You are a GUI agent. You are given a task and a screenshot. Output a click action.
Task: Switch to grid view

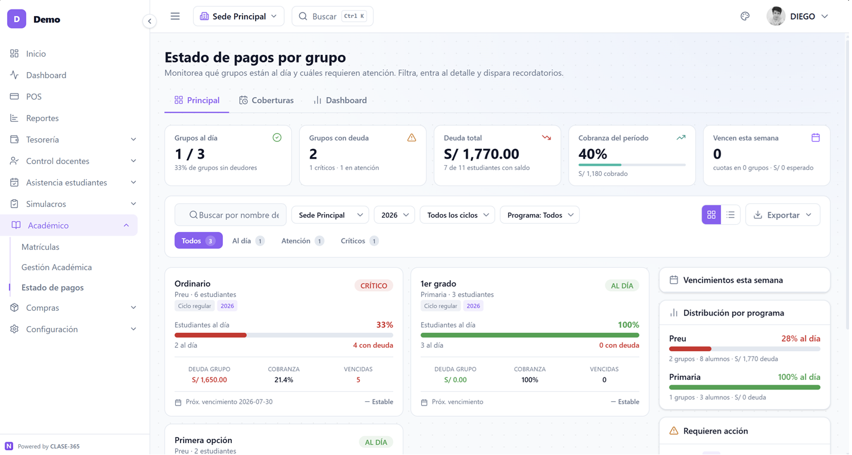click(x=711, y=215)
